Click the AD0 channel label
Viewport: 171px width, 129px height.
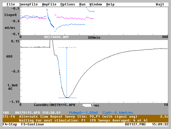click(x=9, y=56)
